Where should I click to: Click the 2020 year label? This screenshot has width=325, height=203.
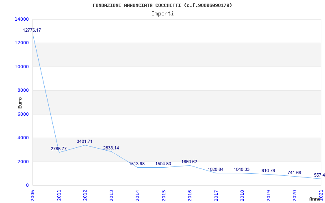tap(295, 195)
